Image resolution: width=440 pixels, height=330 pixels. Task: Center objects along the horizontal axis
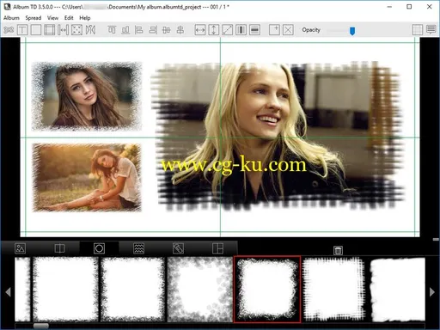point(167,30)
